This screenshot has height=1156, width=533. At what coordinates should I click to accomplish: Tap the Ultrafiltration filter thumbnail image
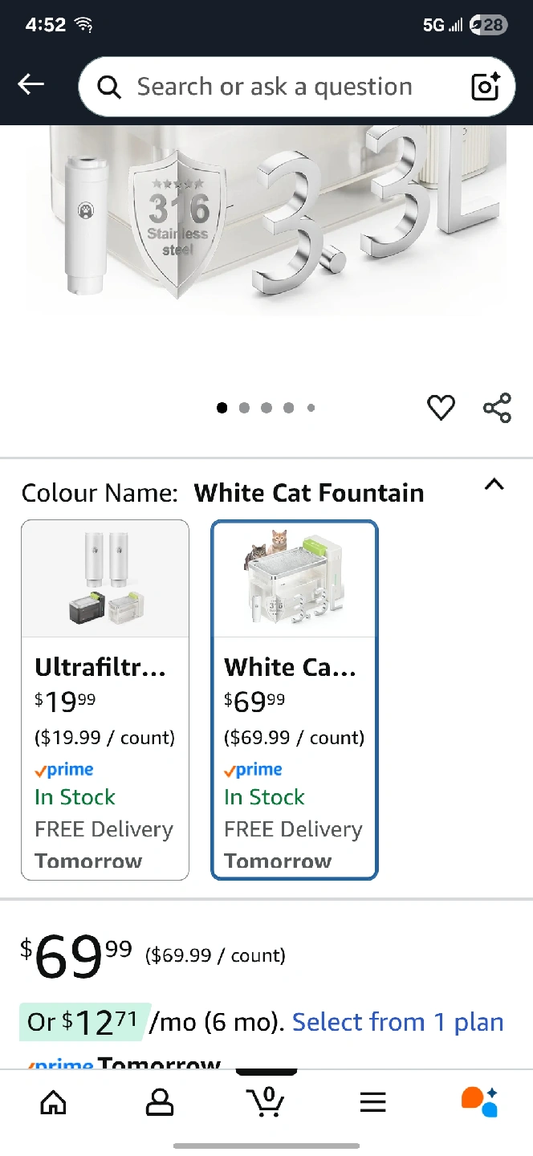pyautogui.click(x=105, y=579)
